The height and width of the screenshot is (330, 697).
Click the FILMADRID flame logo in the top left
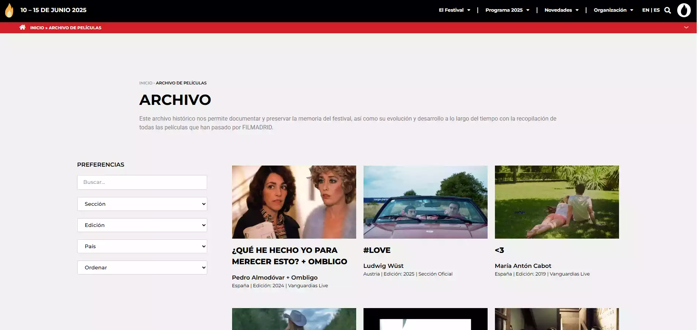coord(9,10)
